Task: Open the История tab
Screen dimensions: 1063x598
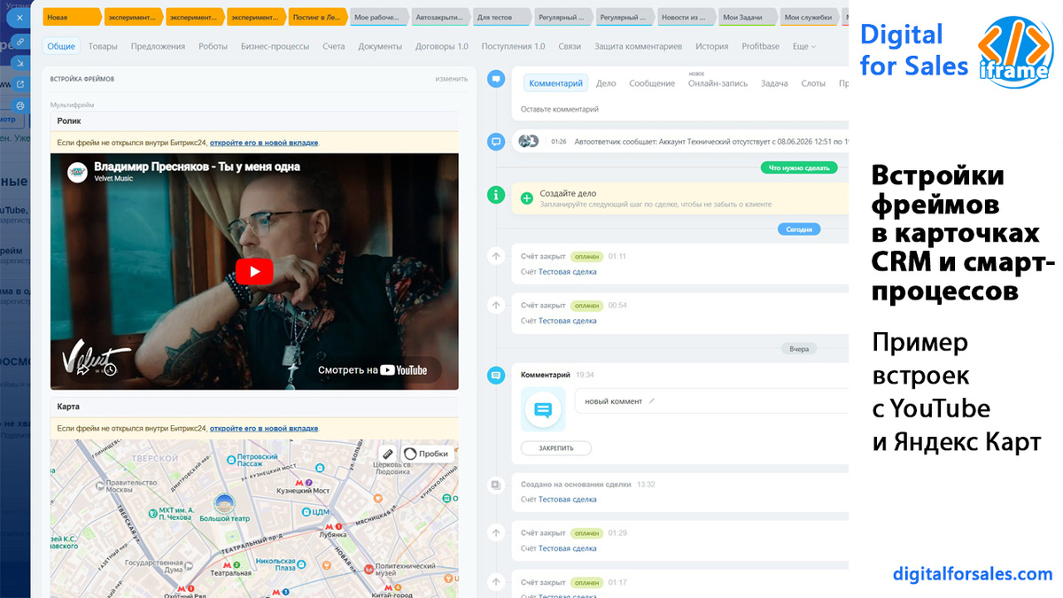Action: tap(711, 46)
